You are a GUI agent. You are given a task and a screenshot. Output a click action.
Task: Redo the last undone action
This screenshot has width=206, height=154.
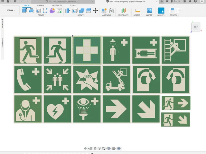coord(27,1)
